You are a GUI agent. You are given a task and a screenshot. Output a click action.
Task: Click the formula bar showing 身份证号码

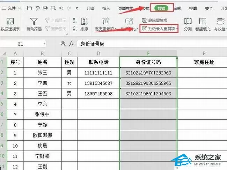click(x=152, y=44)
